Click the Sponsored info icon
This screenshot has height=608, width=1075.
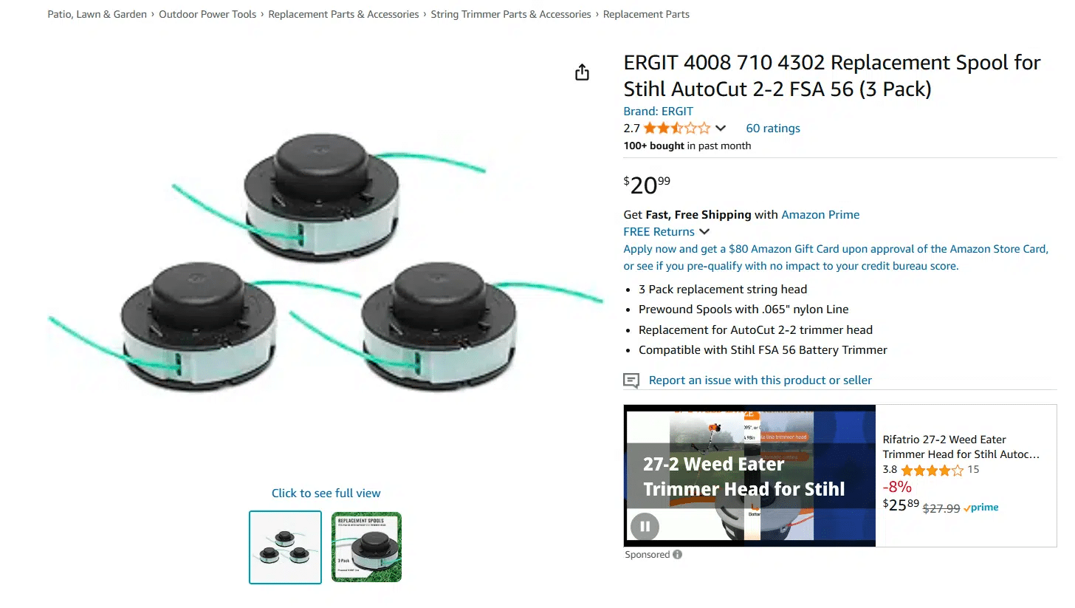(x=678, y=555)
